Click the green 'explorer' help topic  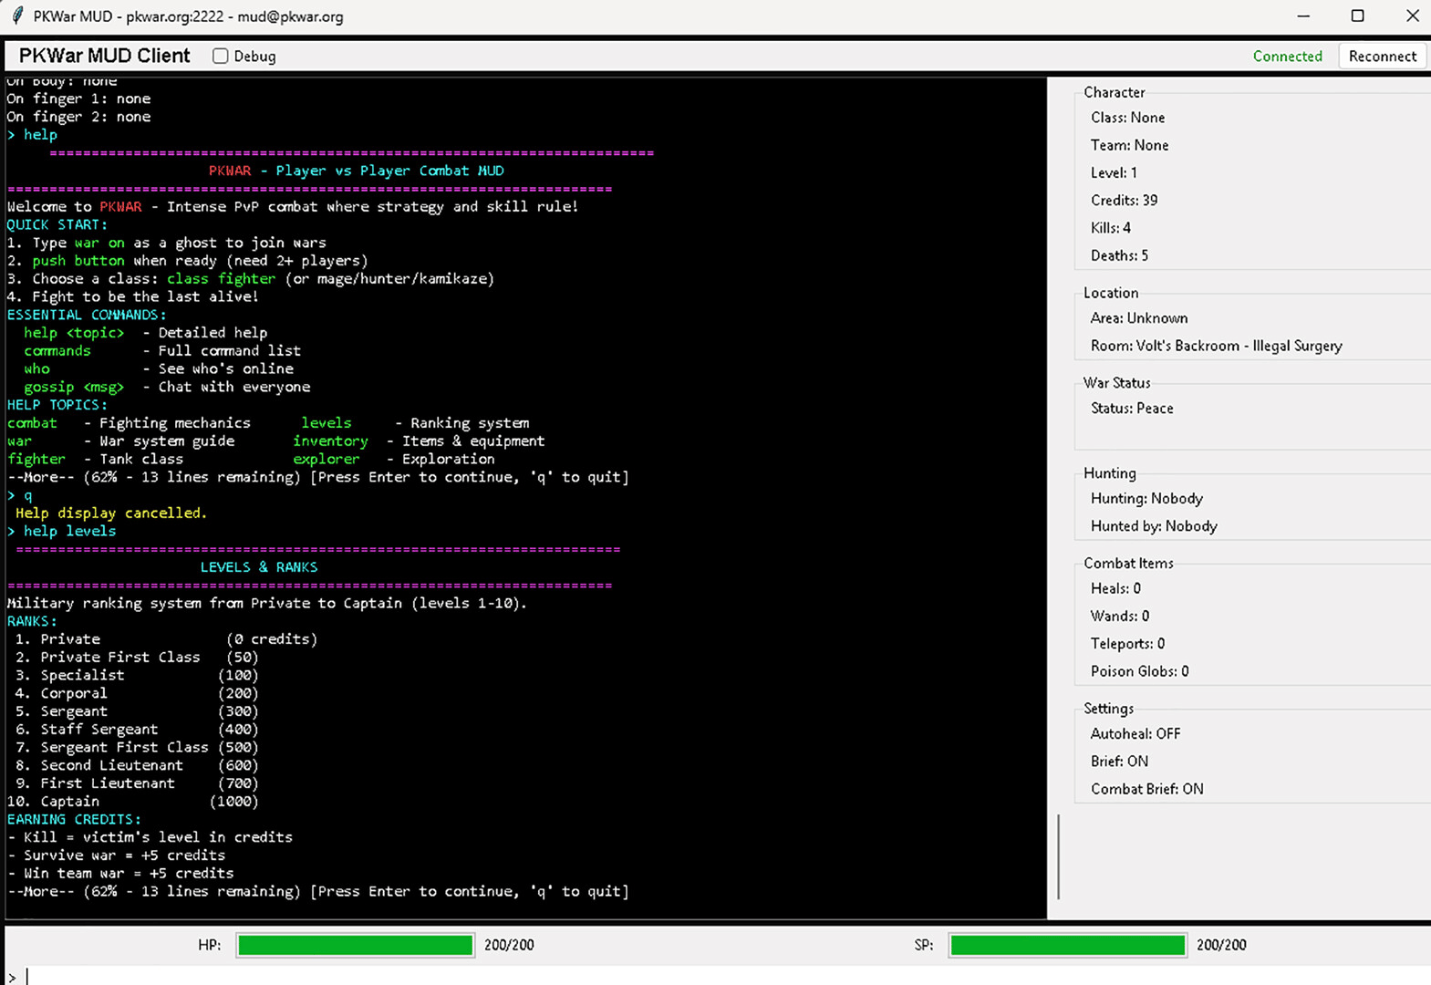pos(326,460)
